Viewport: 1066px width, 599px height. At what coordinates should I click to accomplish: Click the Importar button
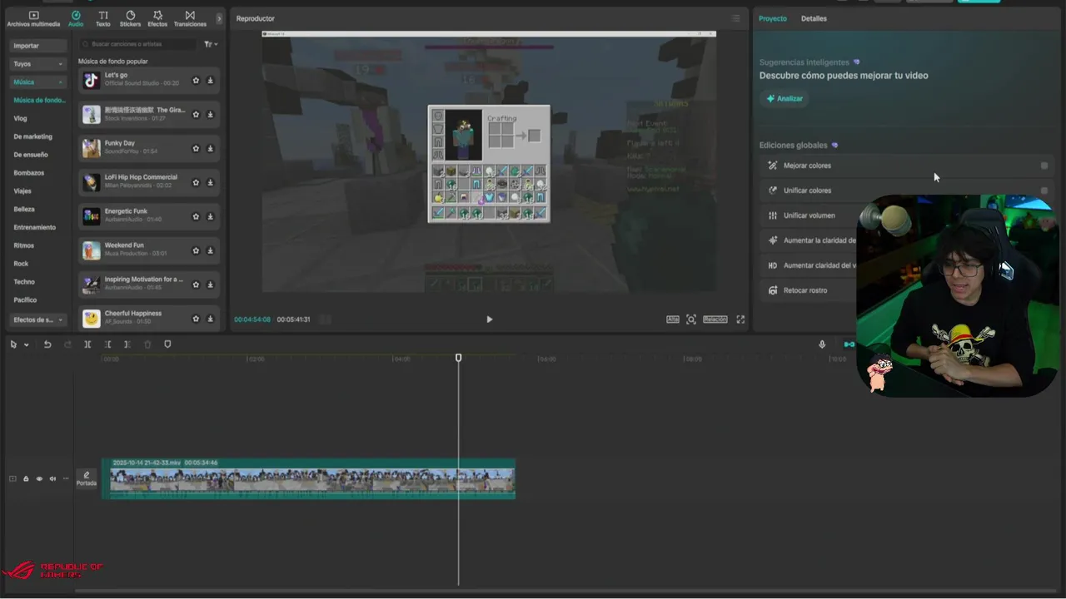38,46
